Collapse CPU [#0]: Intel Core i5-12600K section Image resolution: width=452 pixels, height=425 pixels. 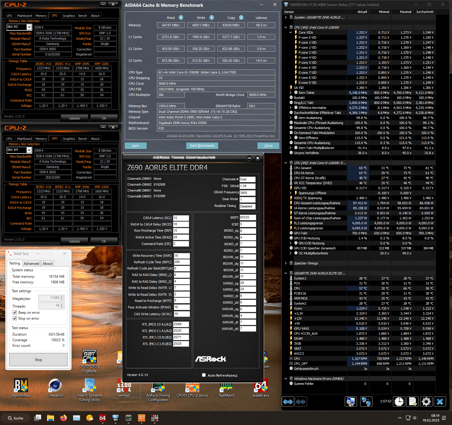[286, 27]
